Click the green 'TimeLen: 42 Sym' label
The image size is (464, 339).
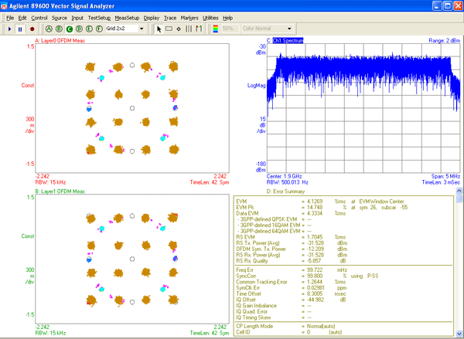(x=210, y=333)
